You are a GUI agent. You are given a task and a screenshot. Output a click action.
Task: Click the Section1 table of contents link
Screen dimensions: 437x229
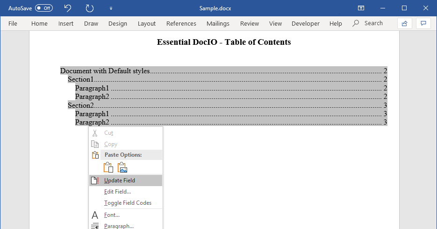[x=80, y=80]
